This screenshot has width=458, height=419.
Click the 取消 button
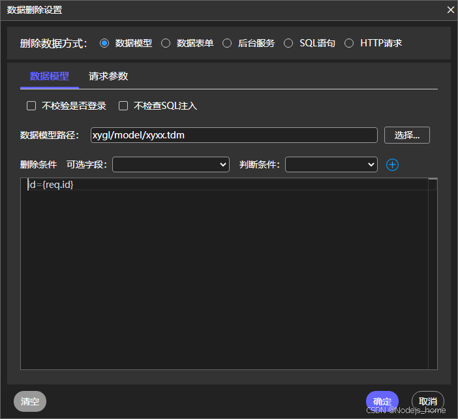pyautogui.click(x=428, y=401)
